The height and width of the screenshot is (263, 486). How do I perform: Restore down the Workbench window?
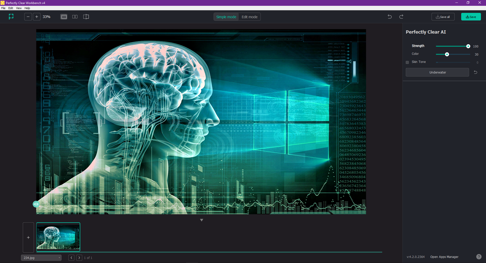(x=468, y=3)
